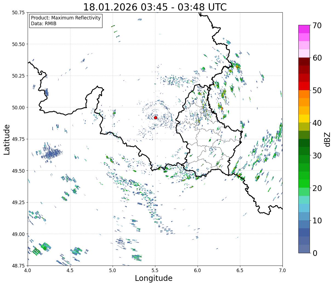The height and width of the screenshot is (285, 334).
Task: Click the latitude tick label '49.50'
Action: click(x=18, y=171)
